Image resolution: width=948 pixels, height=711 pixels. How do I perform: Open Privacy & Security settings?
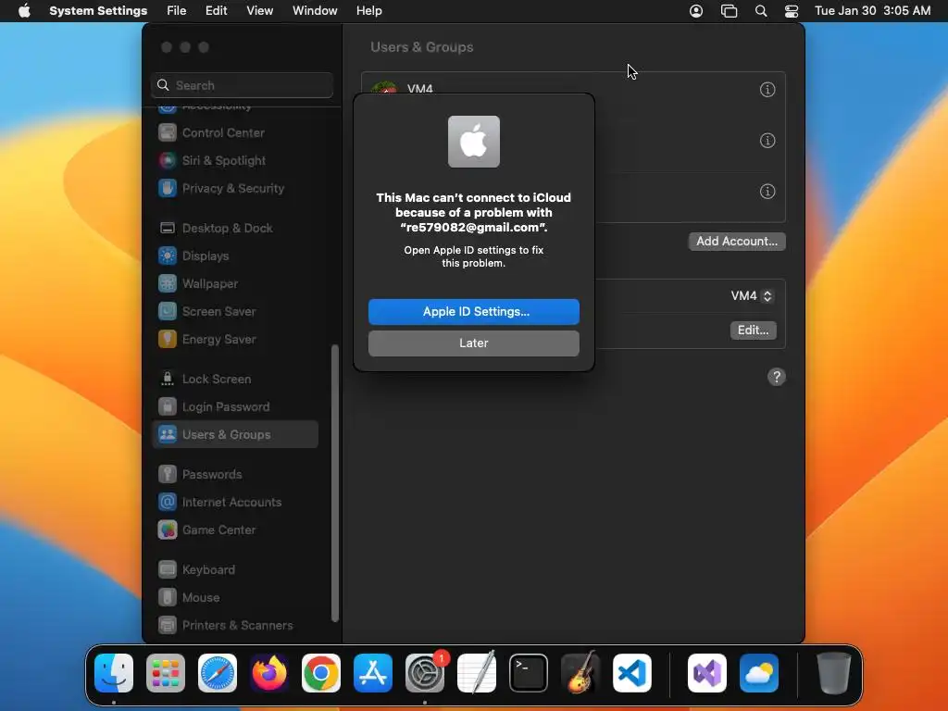tap(235, 188)
